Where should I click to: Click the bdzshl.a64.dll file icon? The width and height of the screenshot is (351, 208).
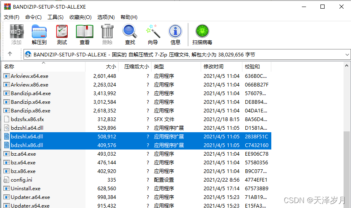(7, 128)
